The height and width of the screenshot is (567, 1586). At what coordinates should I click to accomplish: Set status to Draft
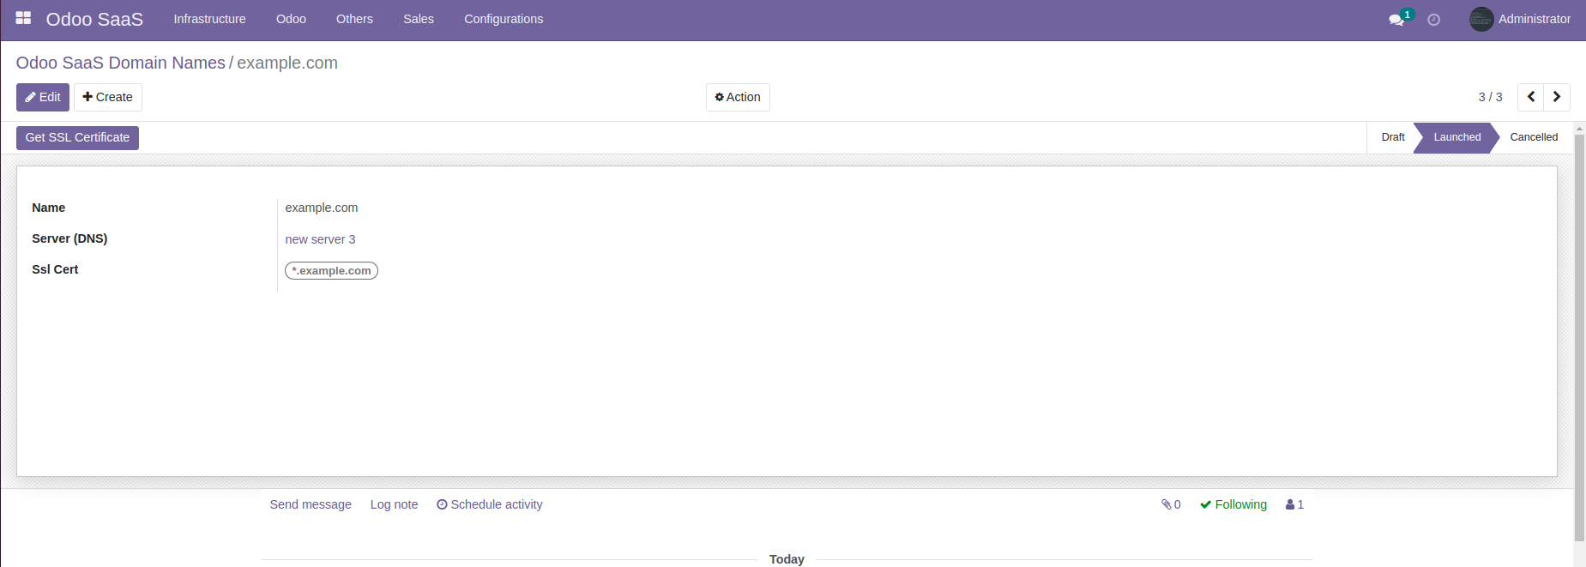click(1392, 137)
